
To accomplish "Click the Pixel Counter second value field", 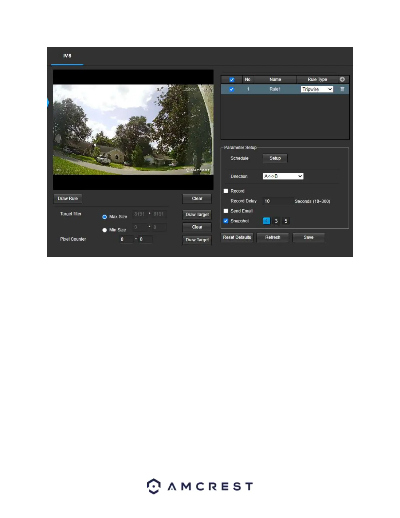I will [x=145, y=239].
